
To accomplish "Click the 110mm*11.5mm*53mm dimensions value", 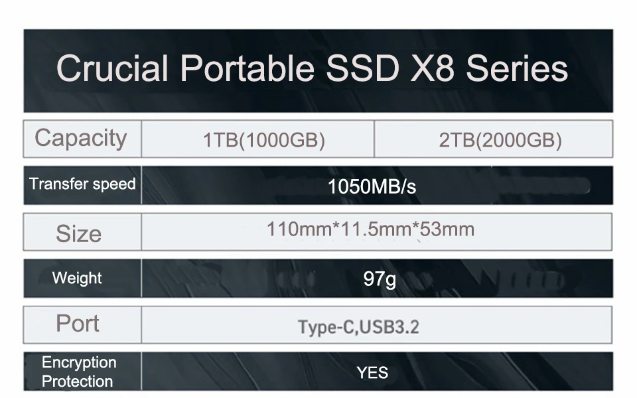I will 370,230.
